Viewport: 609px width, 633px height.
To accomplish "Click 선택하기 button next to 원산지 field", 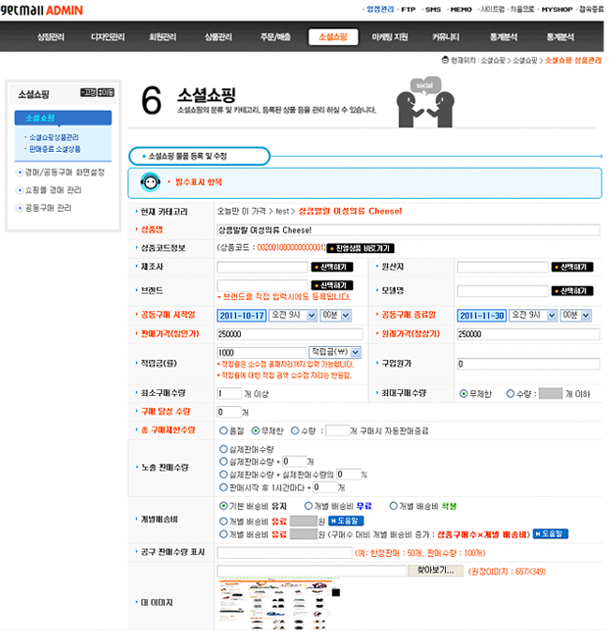I will point(572,266).
